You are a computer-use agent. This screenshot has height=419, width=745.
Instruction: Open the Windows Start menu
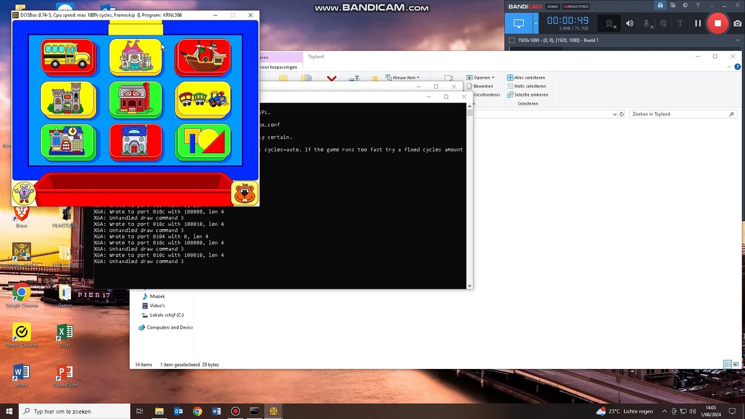[x=9, y=411]
